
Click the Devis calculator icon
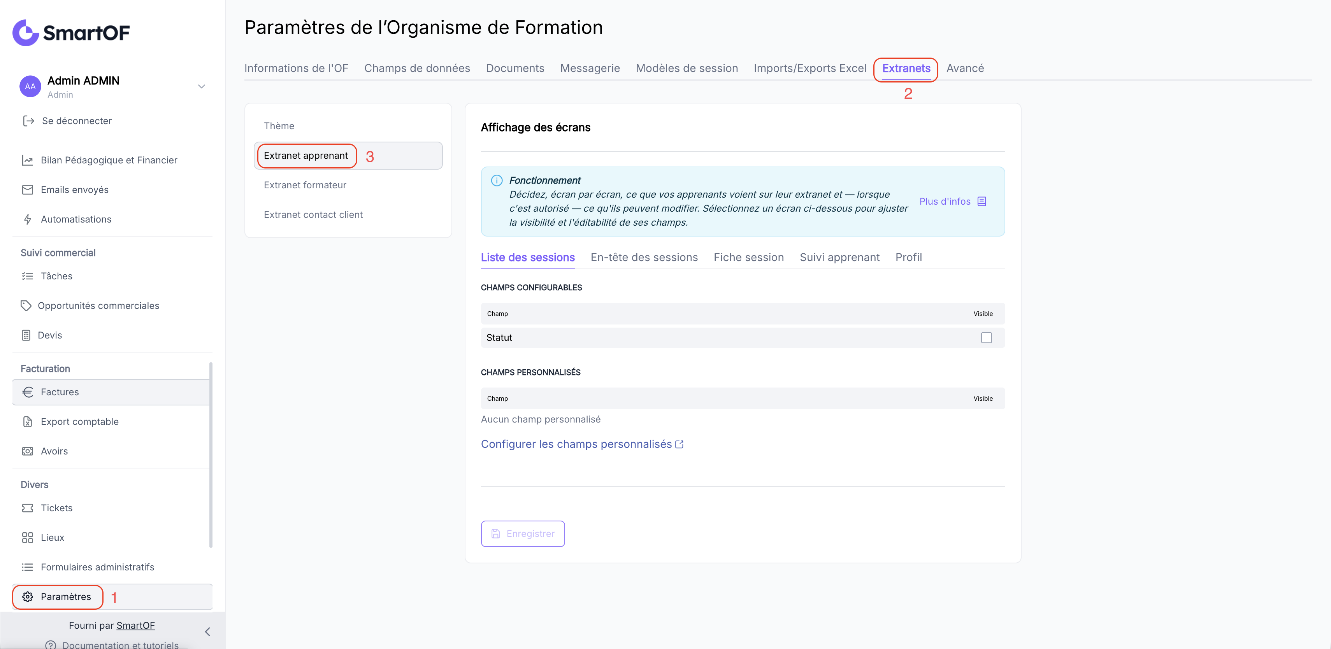tap(26, 335)
